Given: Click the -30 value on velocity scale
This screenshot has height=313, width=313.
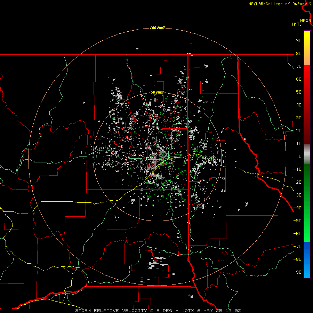Looking at the screenshot, I should [x=297, y=195].
